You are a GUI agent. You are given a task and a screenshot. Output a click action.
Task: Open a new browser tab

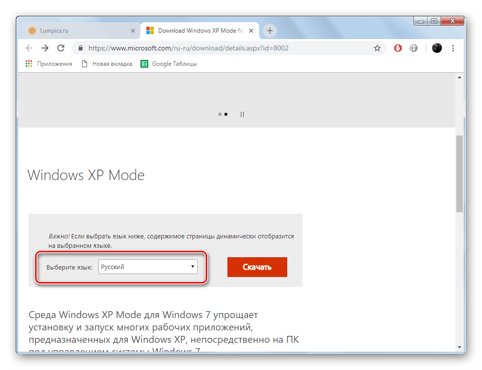[x=269, y=31]
